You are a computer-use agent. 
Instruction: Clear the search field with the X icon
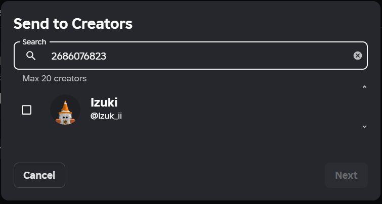pyautogui.click(x=357, y=56)
